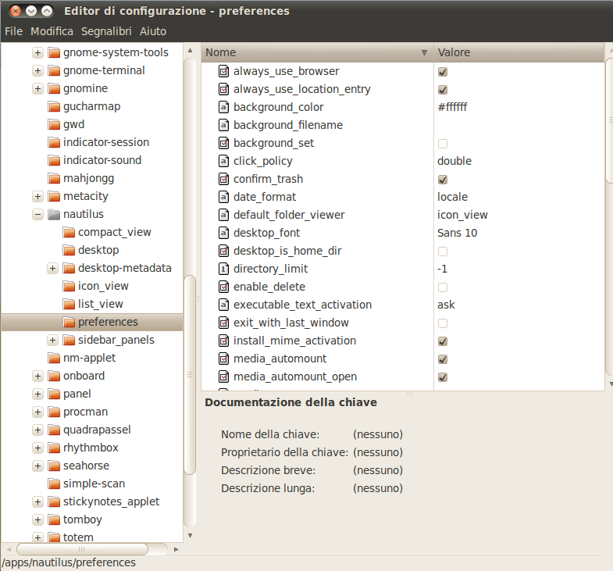Select the simple-scan folder icon
Screen dimensions: 613x571
pos(54,484)
